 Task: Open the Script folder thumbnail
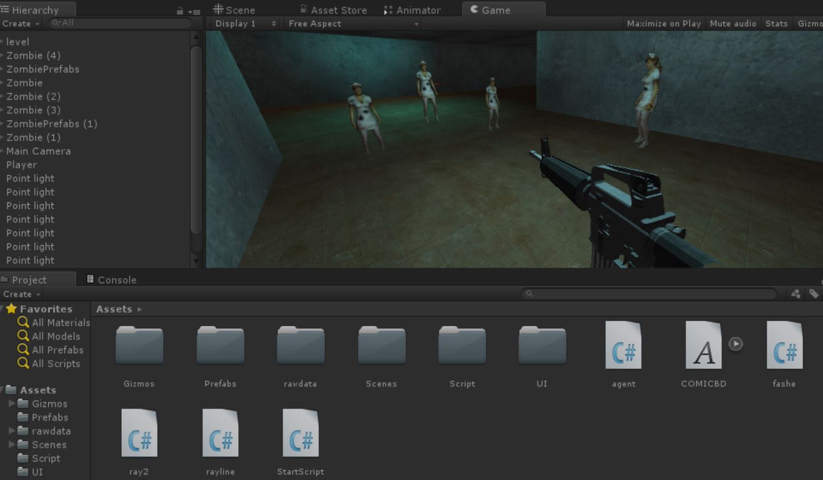[x=462, y=345]
